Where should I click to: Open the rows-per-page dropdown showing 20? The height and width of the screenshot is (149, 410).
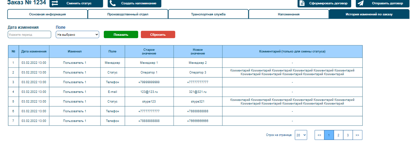pos(301,135)
